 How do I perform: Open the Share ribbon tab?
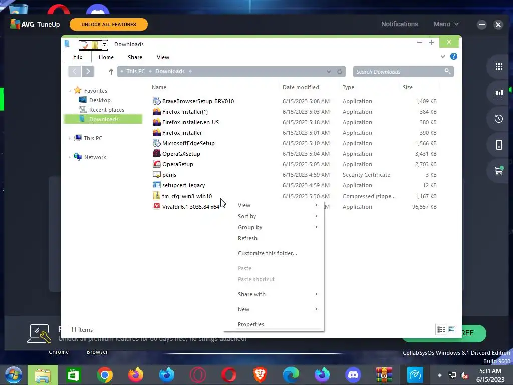click(135, 57)
